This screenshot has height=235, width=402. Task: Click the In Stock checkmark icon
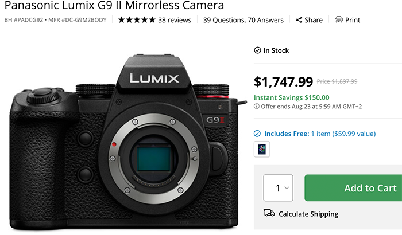(257, 50)
